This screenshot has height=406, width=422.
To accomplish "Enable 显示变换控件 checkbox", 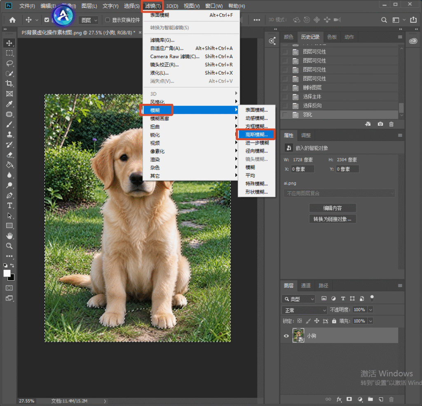I will (108, 20).
